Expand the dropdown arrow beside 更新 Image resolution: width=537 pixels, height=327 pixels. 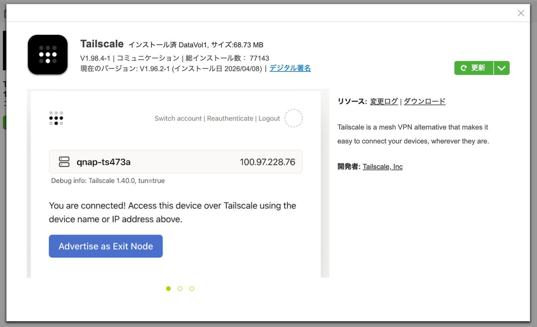502,68
